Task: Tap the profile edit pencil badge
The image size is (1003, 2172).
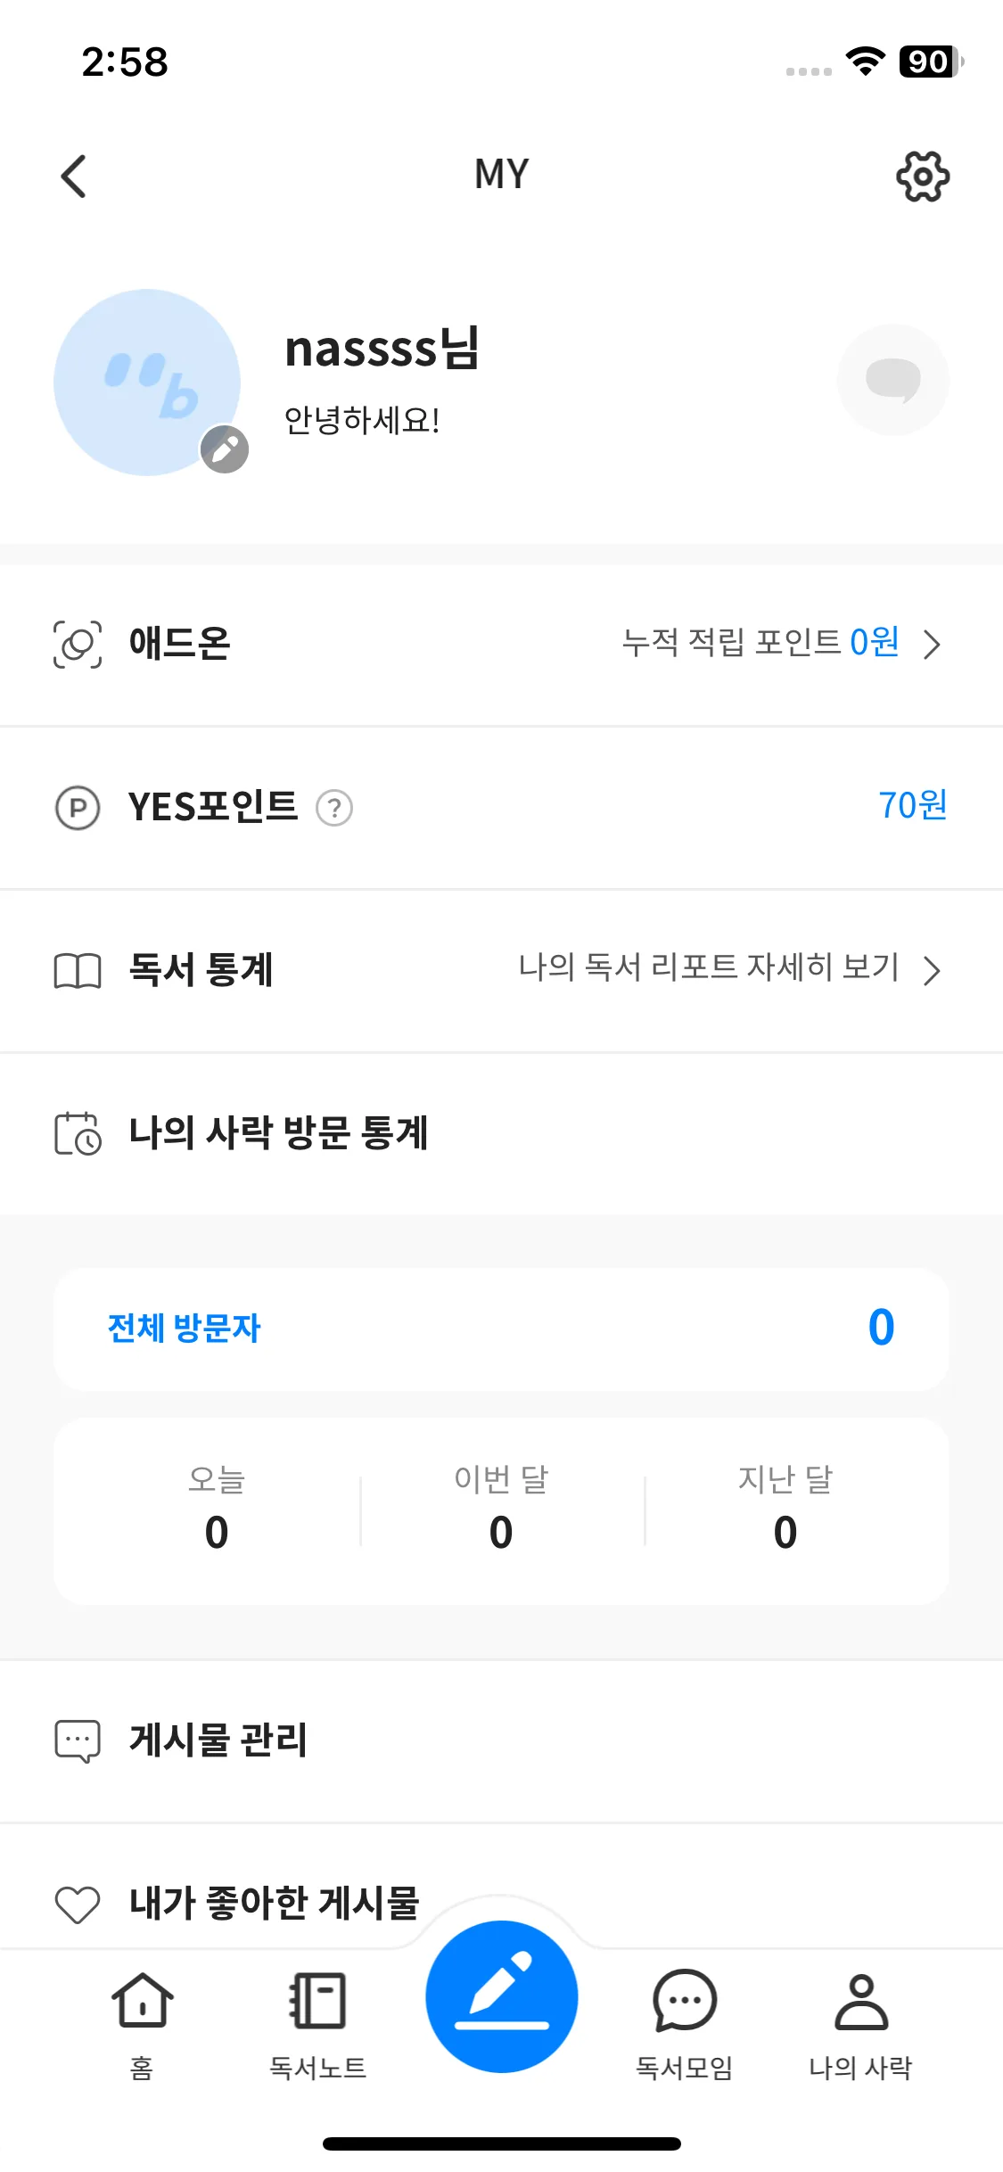Action: coord(225,448)
